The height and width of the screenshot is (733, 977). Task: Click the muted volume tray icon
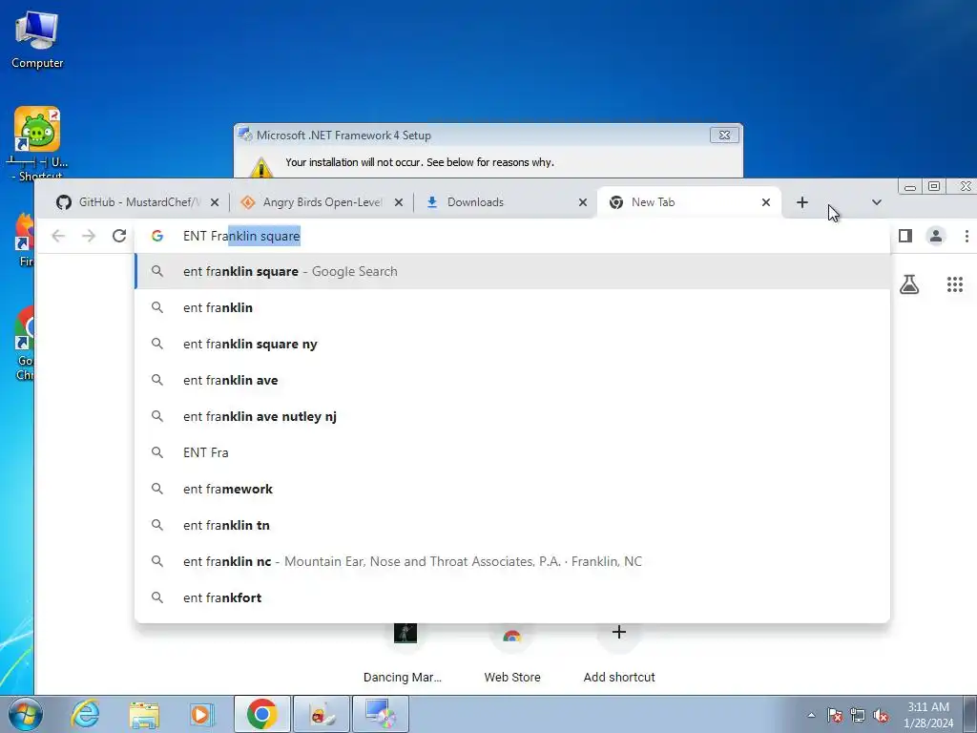[x=881, y=715]
